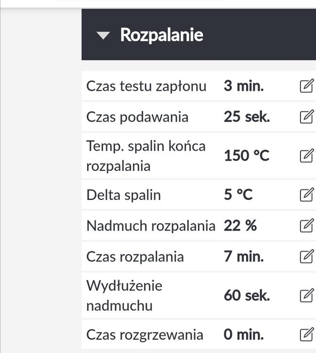Viewport: 316px width, 353px height.
Task: Click the 22 % blower value
Action: 240,225
